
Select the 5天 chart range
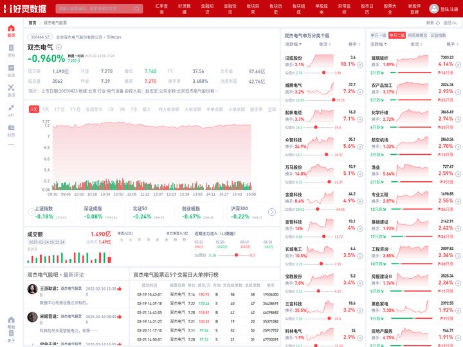pos(46,109)
